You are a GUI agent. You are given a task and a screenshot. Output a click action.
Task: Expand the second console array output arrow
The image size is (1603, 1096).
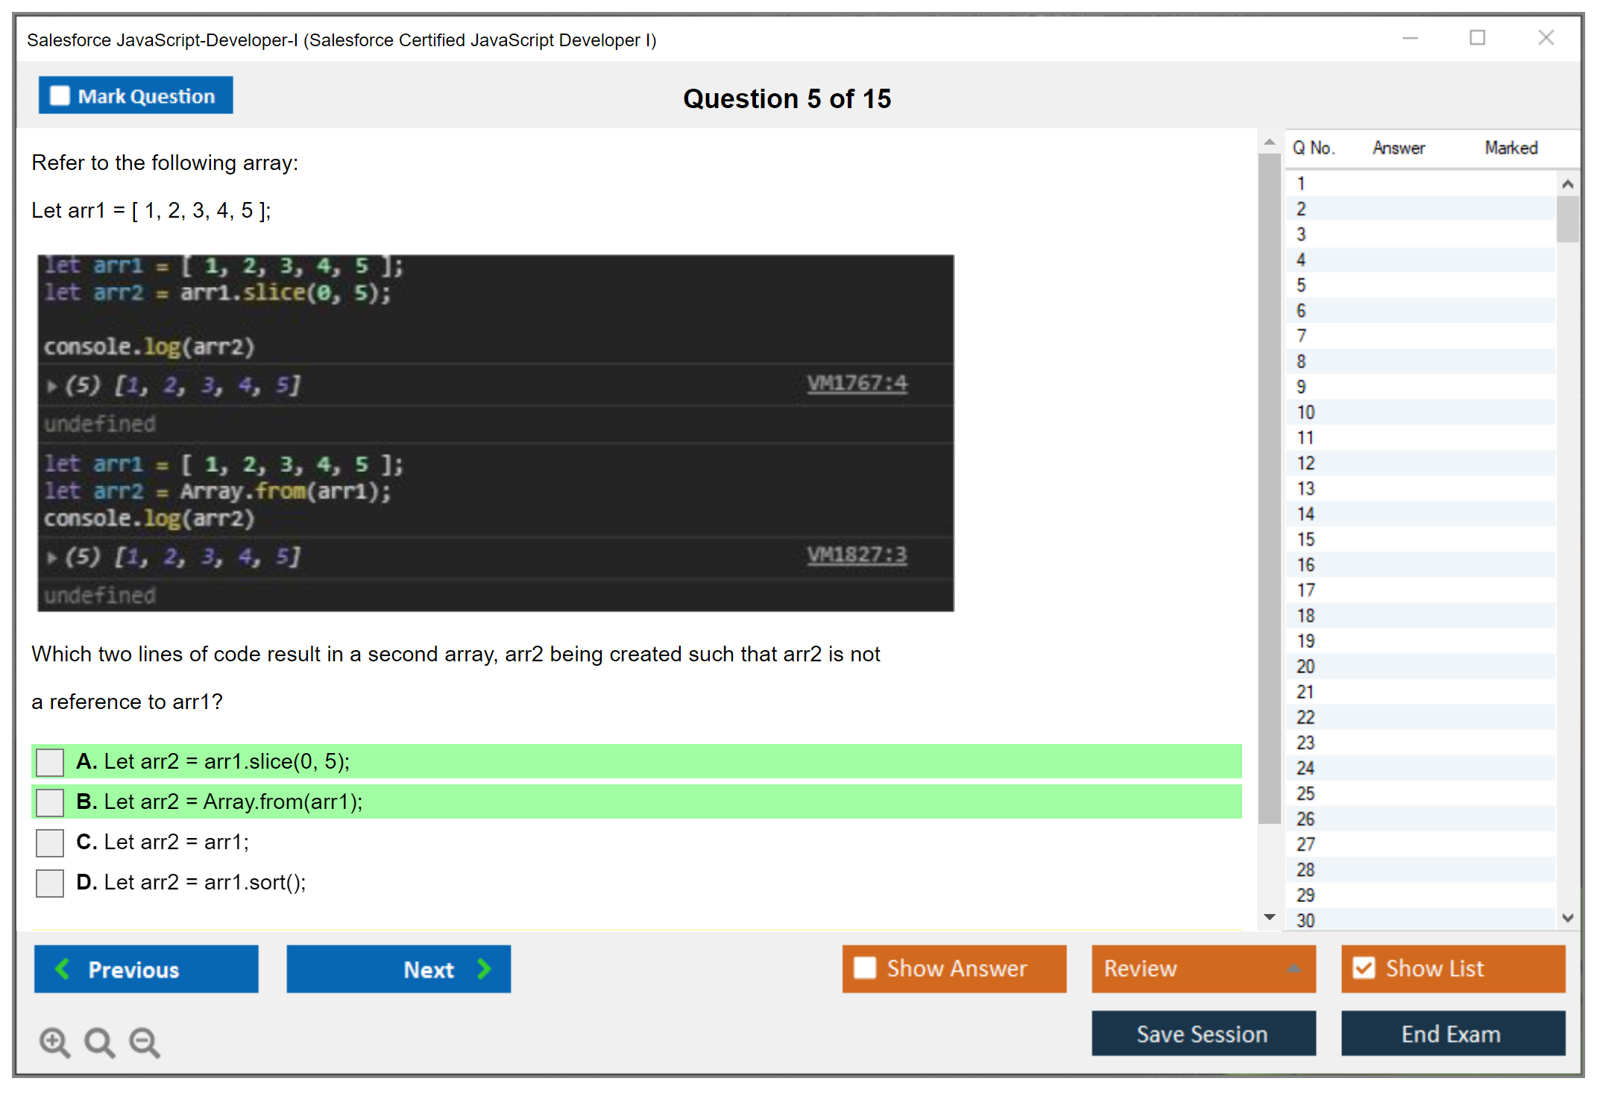[x=51, y=557]
